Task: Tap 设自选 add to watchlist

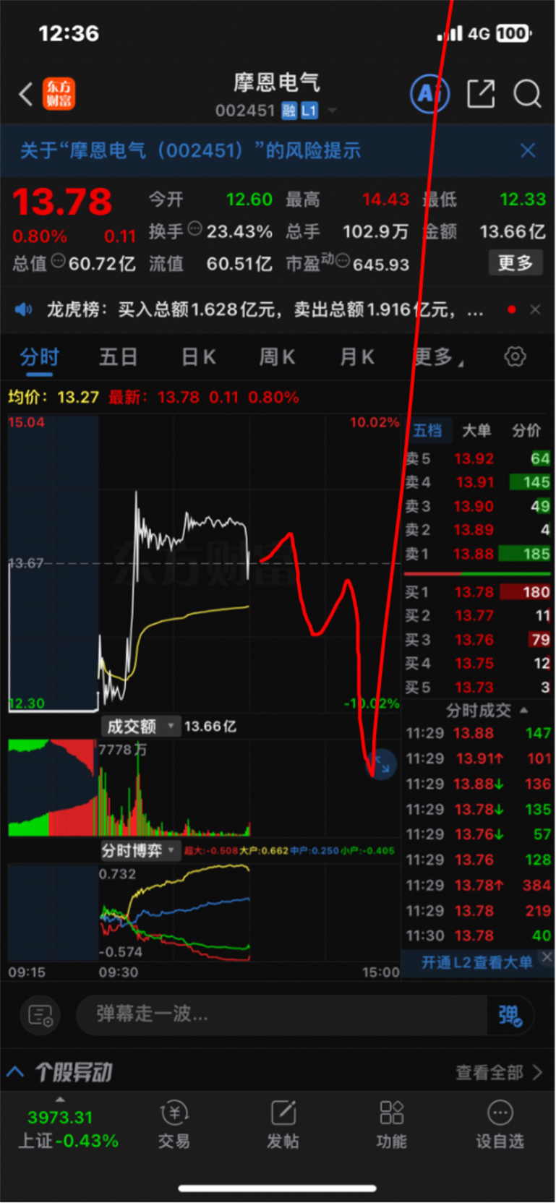Action: (500, 1125)
